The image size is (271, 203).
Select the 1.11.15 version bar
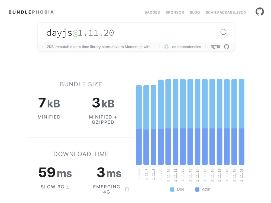click(205, 122)
